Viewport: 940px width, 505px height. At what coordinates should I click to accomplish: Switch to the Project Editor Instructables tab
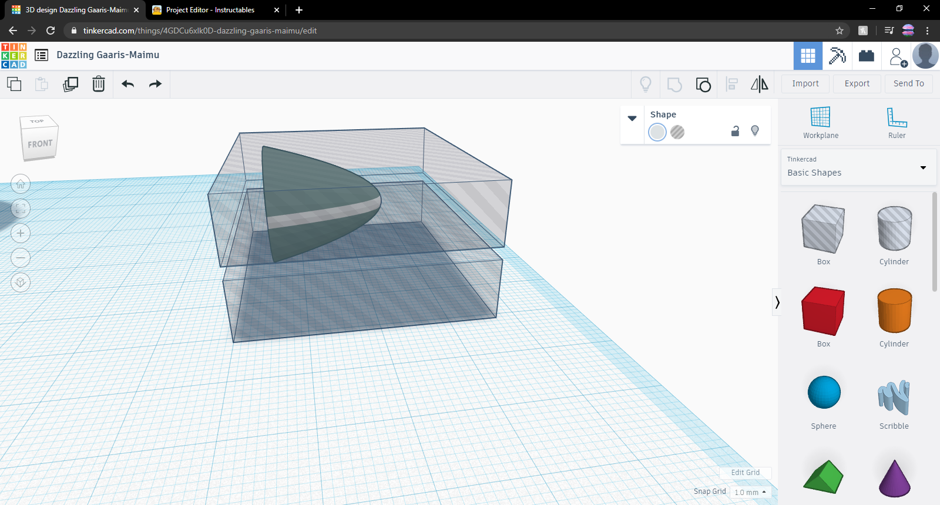coord(210,10)
